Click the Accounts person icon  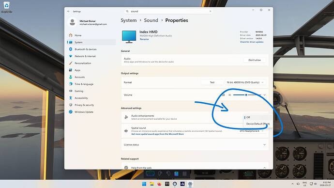(x=71, y=77)
